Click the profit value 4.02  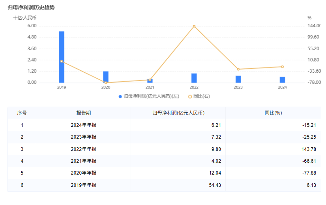(x=216, y=161)
